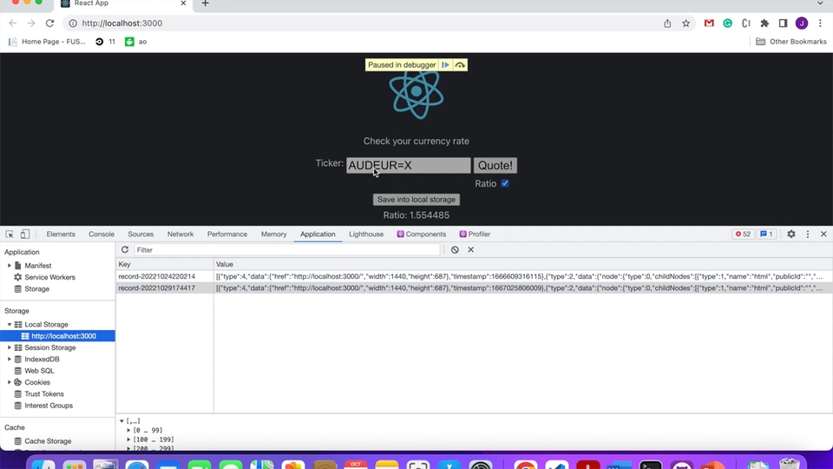This screenshot has height=469, width=833.
Task: Reload the browser page
Action: [x=50, y=23]
